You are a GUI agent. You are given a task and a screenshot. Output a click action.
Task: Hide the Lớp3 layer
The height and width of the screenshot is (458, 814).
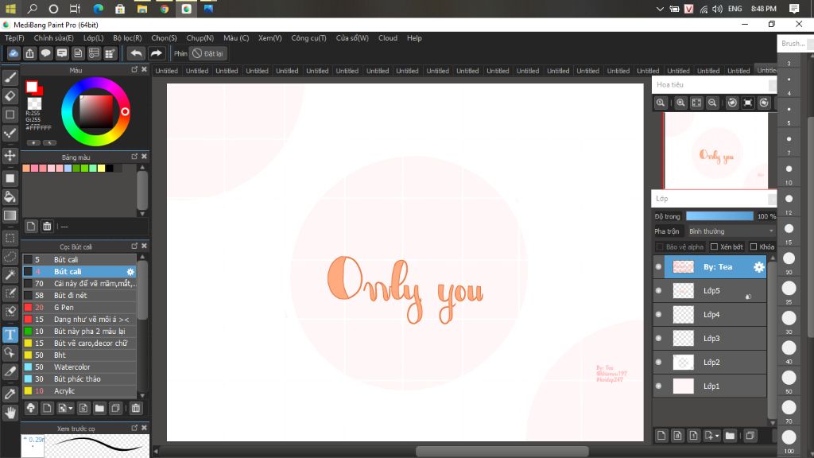(659, 338)
